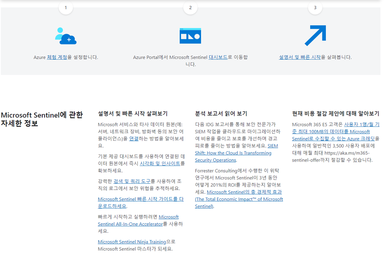This screenshot has height=255, width=384.
Task: Open the 검색 및 쿼리 도구 link
Action: point(132,181)
